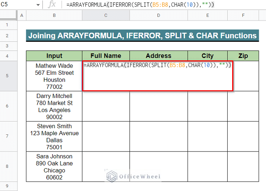The height and width of the screenshot is (191, 266).
Task: Click the in-cell ARRAYFORMULA formula editor
Action: click(158, 76)
